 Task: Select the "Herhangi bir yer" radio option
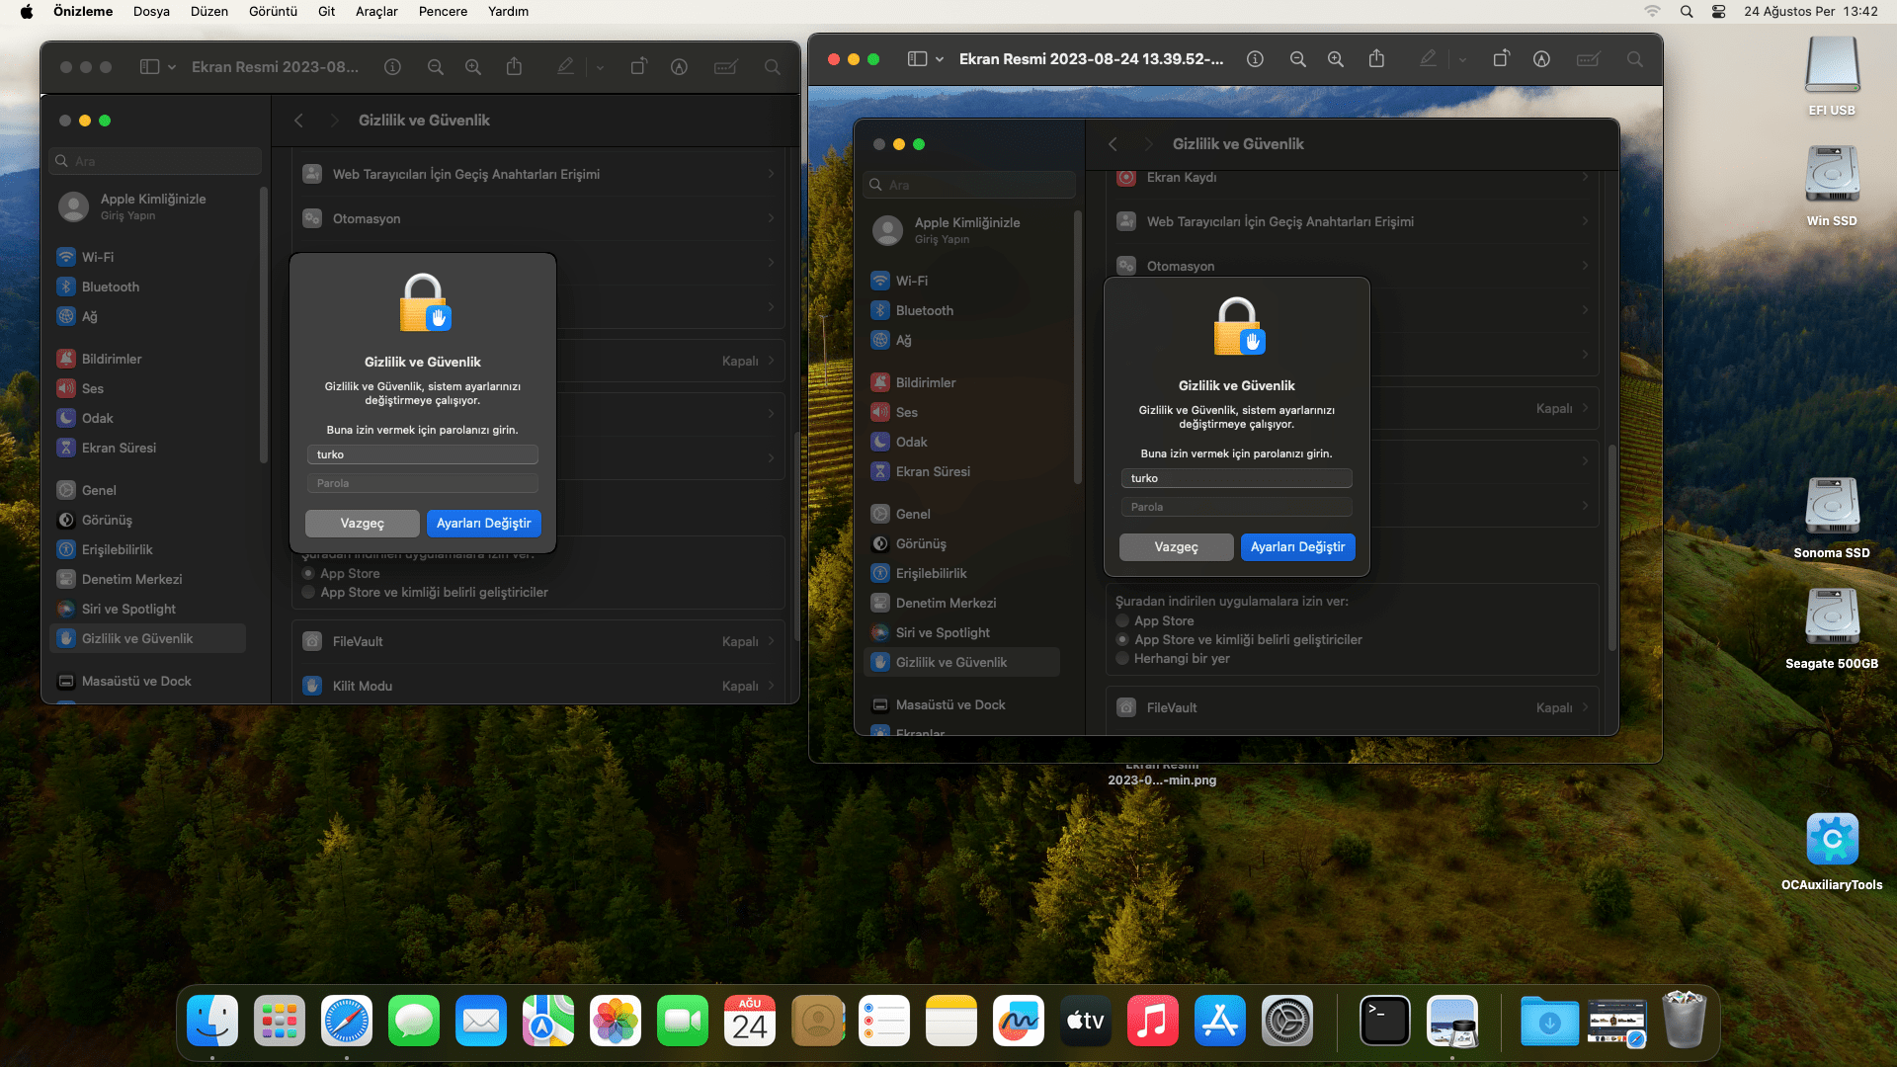coord(1122,659)
